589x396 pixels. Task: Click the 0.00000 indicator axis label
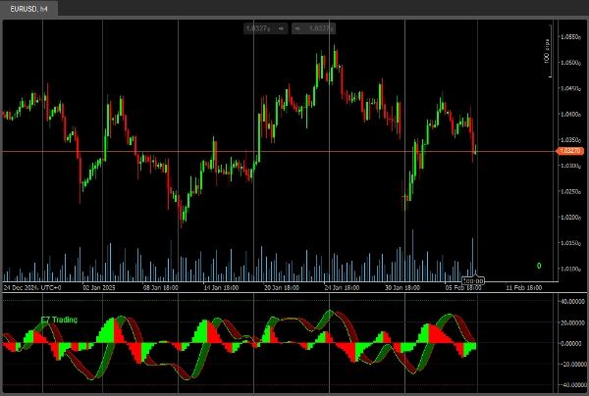pos(572,343)
